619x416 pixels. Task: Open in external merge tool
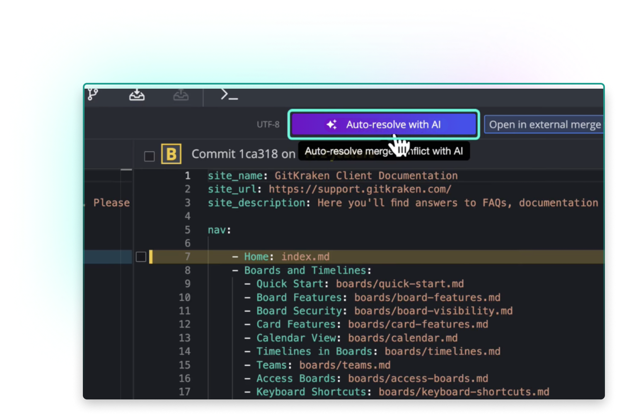[544, 124]
